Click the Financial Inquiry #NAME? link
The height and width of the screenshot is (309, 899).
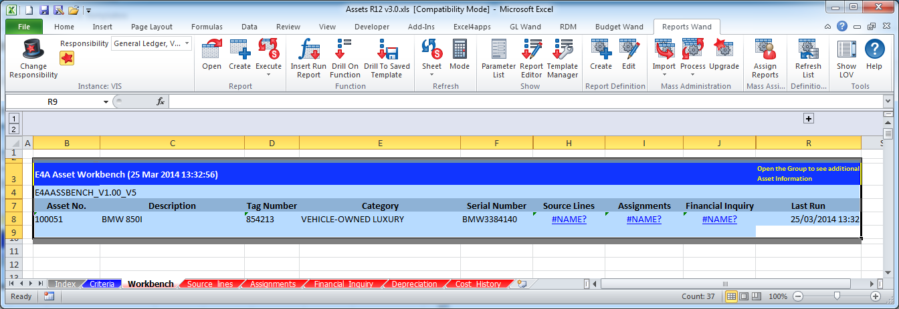[720, 219]
